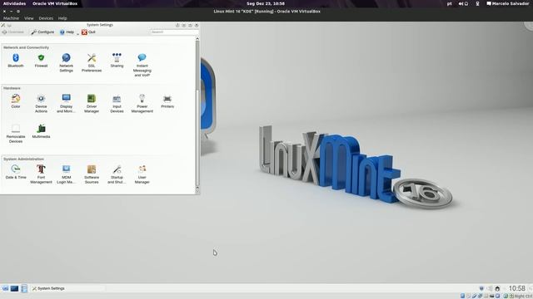The width and height of the screenshot is (533, 299).
Task: Open Input Devices settings
Action: (x=117, y=103)
